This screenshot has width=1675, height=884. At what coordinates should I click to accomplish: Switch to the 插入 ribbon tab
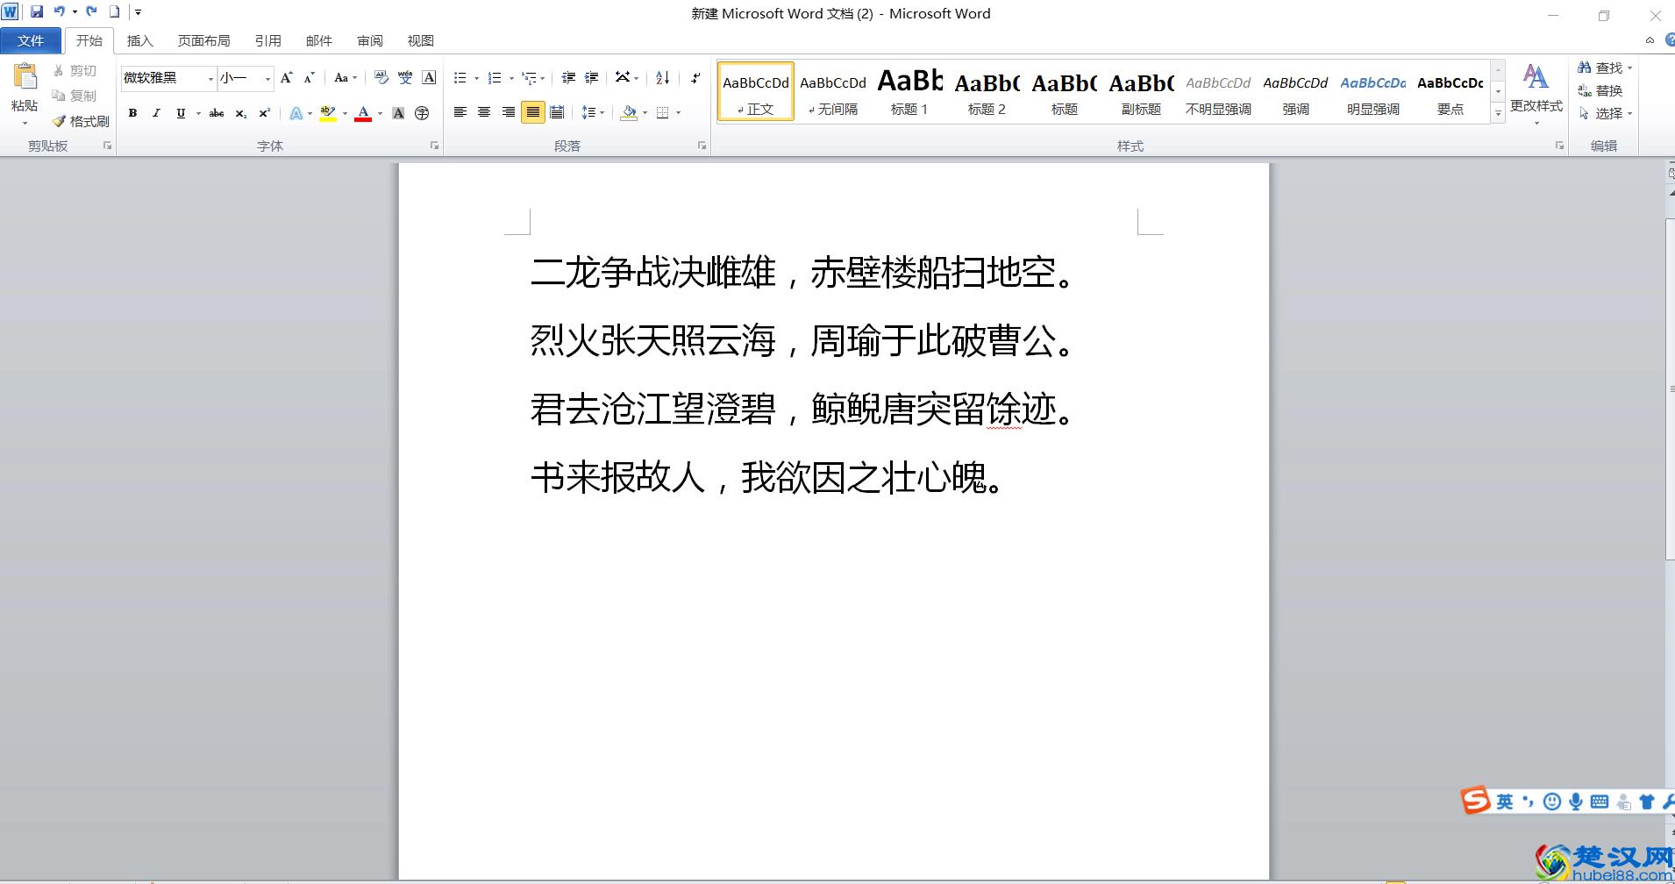(x=140, y=40)
